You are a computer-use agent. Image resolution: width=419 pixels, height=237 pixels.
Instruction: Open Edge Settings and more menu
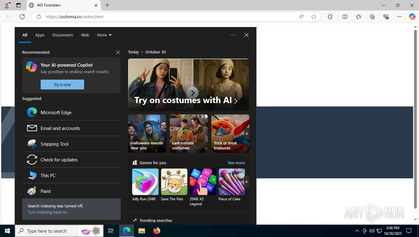399,17
